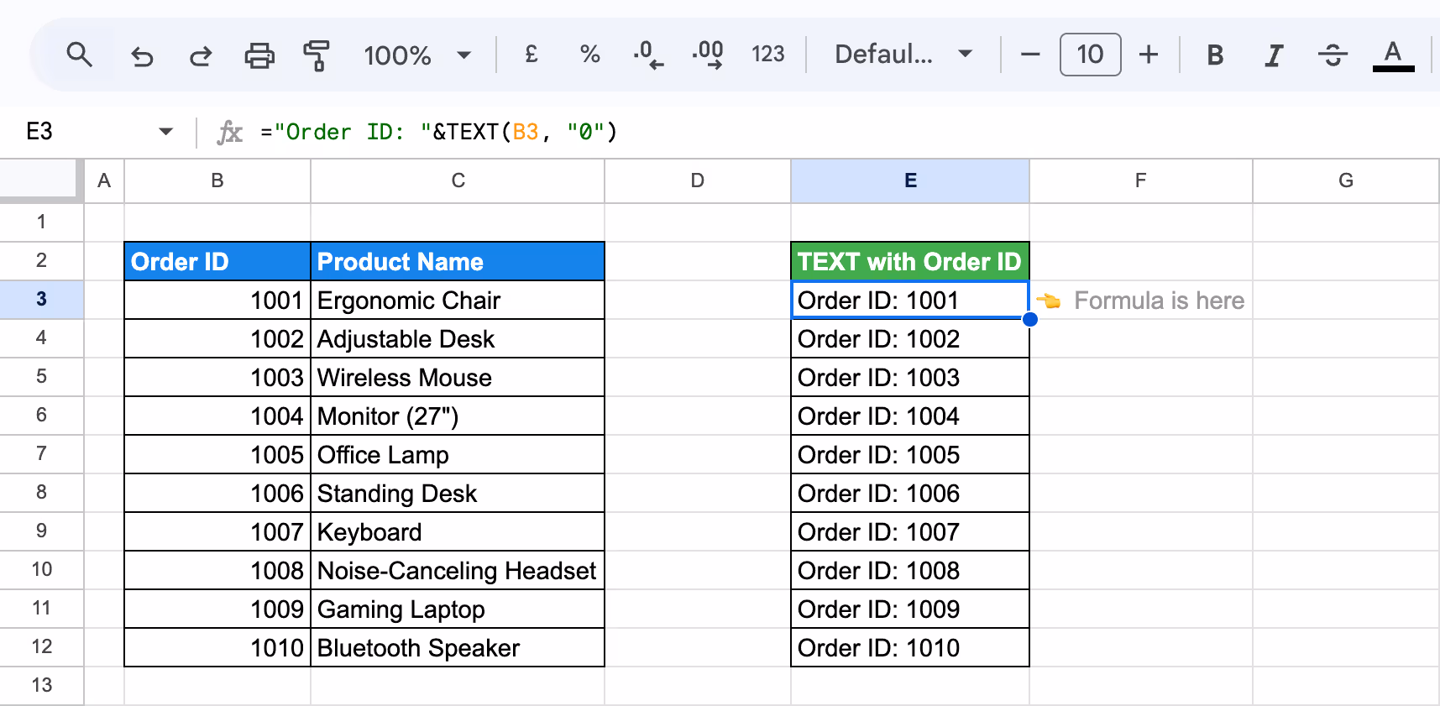
Task: Select the Wireless Mouse cell
Action: (458, 377)
